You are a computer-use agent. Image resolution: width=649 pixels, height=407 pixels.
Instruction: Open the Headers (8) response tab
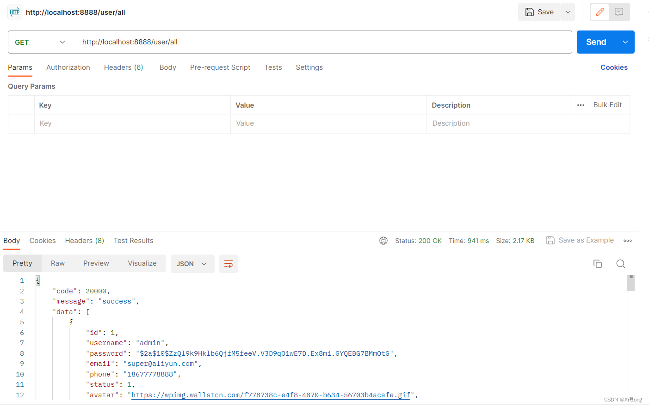coord(84,240)
